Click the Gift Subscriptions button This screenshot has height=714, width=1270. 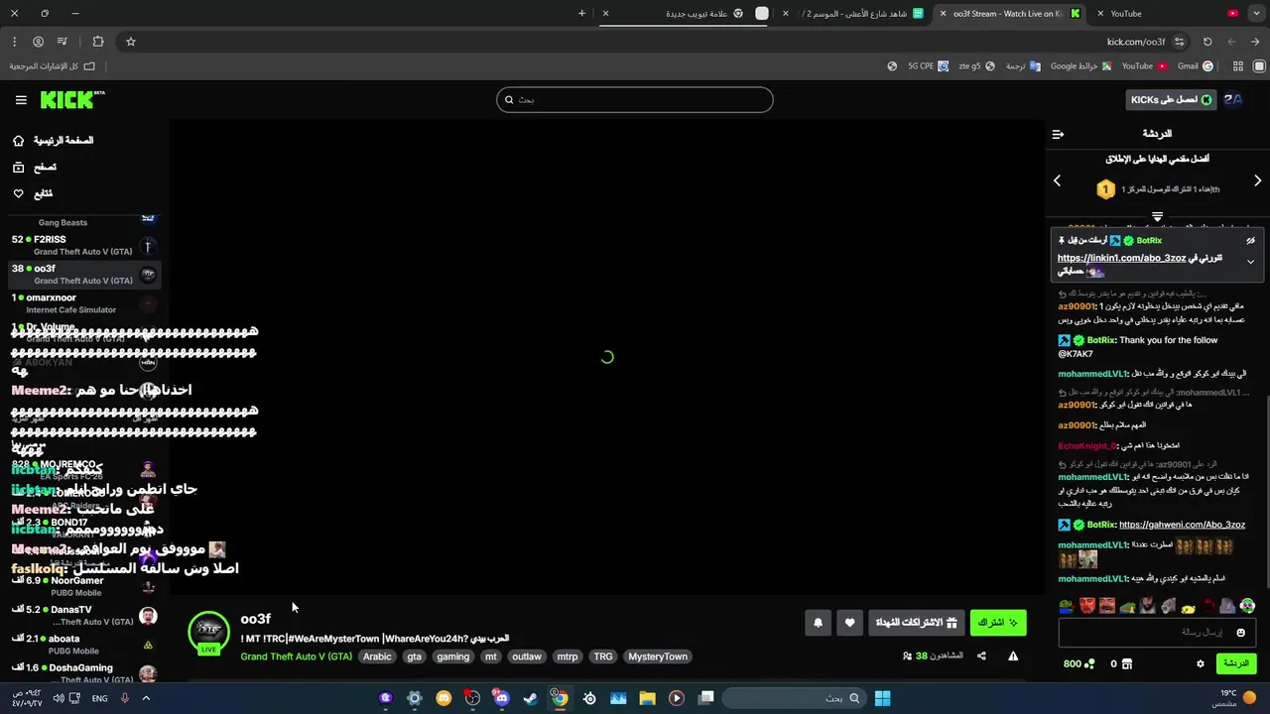(x=916, y=623)
